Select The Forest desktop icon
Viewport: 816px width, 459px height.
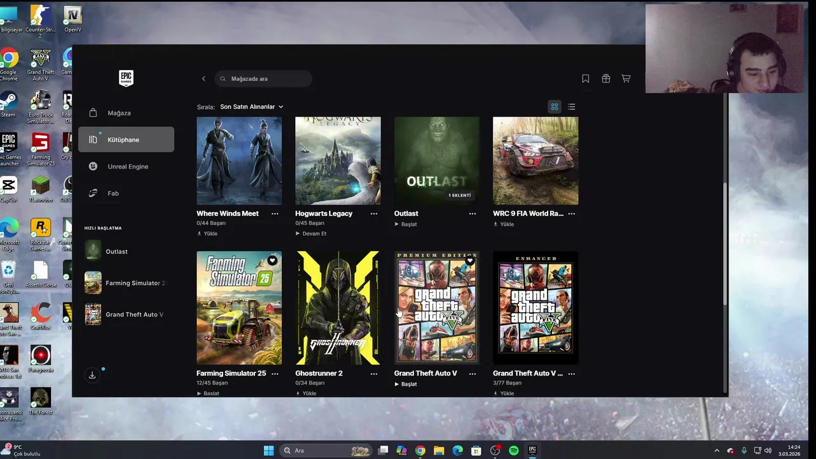click(41, 402)
